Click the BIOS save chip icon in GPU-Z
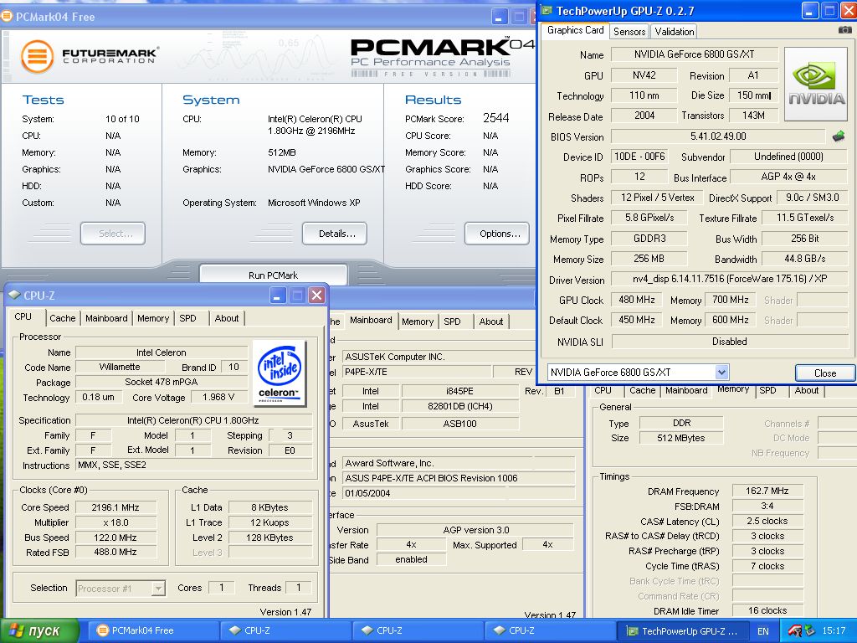Viewport: 857px width, 643px height. click(x=839, y=136)
